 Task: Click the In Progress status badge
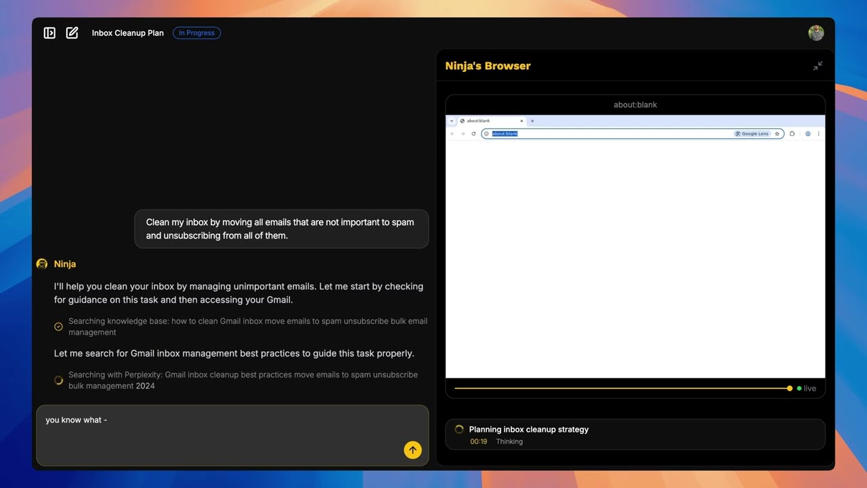(x=196, y=33)
